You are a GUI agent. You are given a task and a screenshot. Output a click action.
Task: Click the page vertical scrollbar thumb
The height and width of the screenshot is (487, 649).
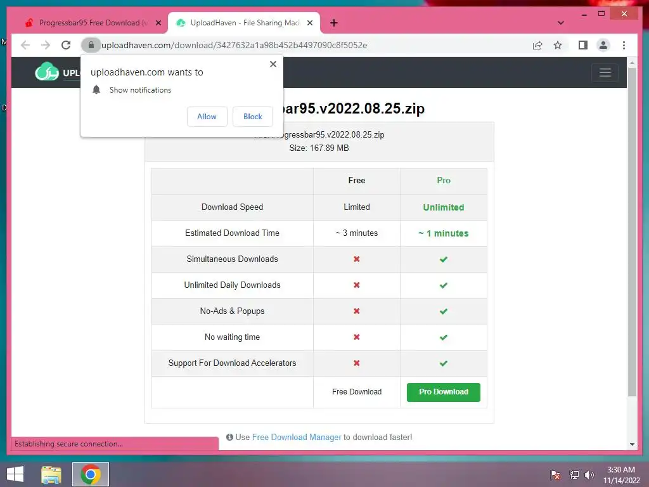(632, 232)
